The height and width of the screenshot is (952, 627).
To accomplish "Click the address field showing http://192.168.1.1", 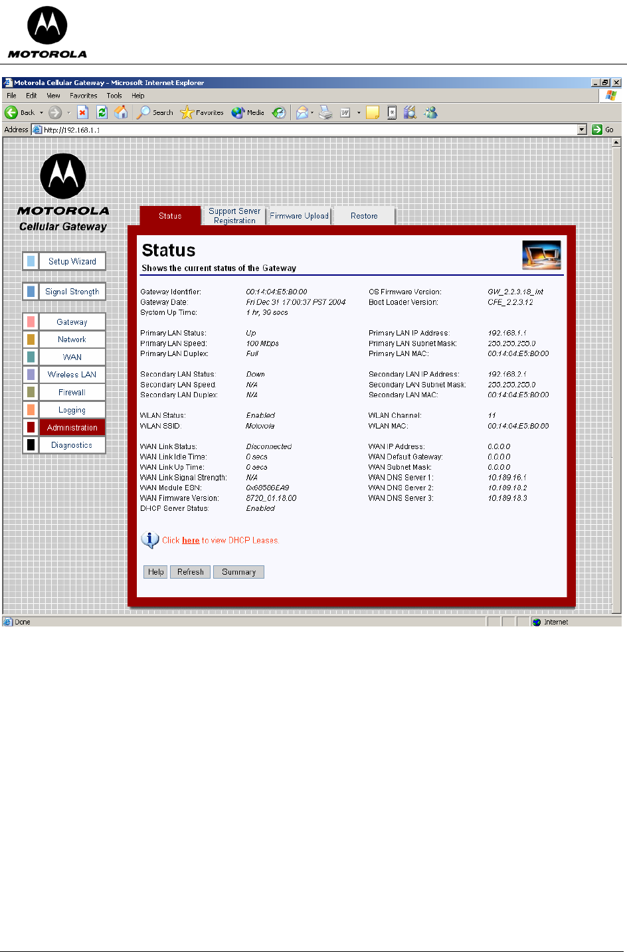I will pos(304,130).
